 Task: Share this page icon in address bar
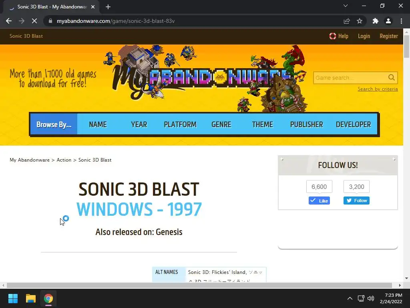[x=347, y=21]
